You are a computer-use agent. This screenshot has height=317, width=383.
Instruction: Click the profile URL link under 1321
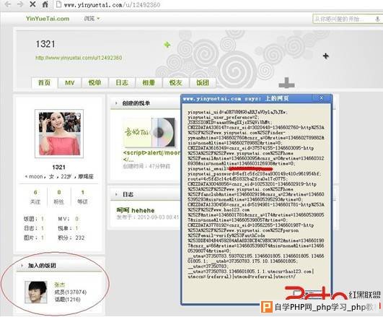[79, 58]
